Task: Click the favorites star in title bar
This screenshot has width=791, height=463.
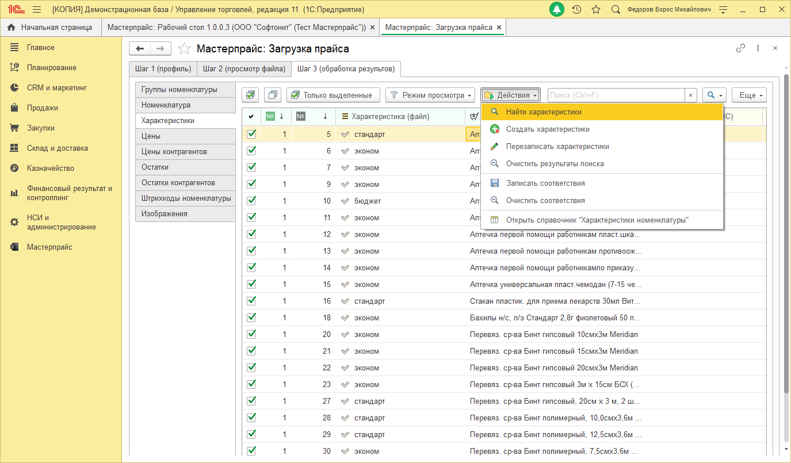Action: [596, 10]
